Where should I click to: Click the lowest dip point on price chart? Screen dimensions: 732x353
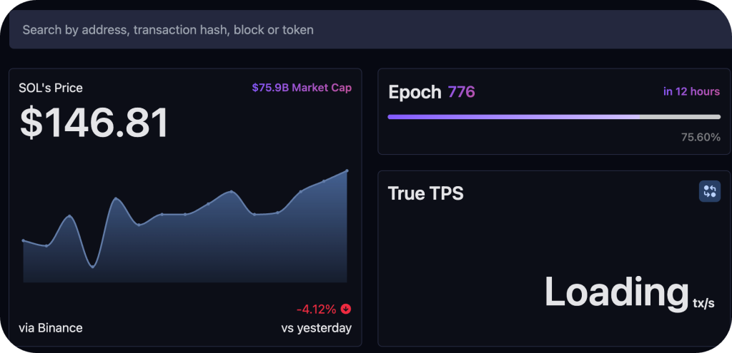[93, 267]
